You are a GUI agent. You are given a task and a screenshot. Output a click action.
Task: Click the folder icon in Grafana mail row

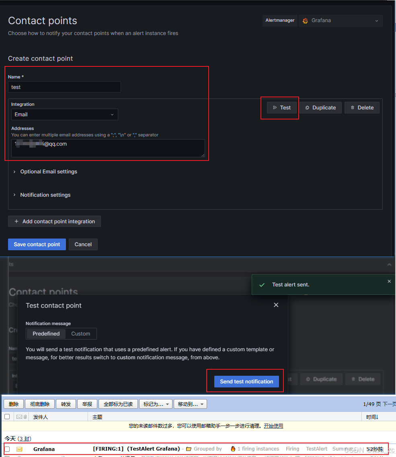pyautogui.click(x=189, y=449)
